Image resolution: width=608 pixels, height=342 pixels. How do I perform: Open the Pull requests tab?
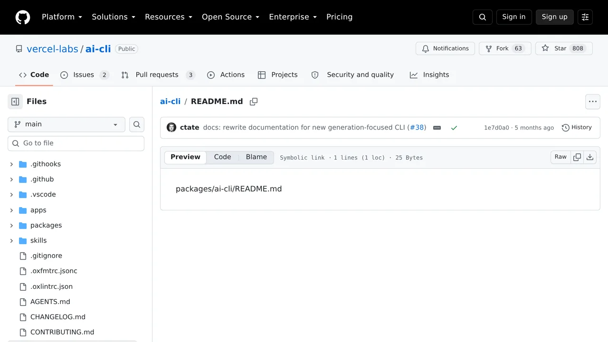point(158,75)
